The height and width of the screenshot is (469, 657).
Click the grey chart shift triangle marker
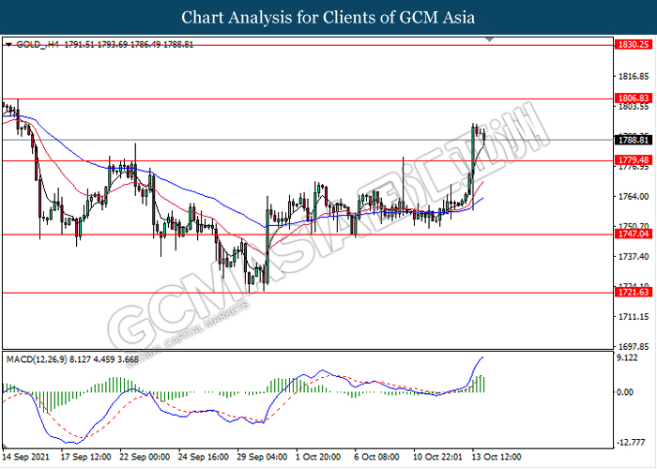[x=489, y=39]
